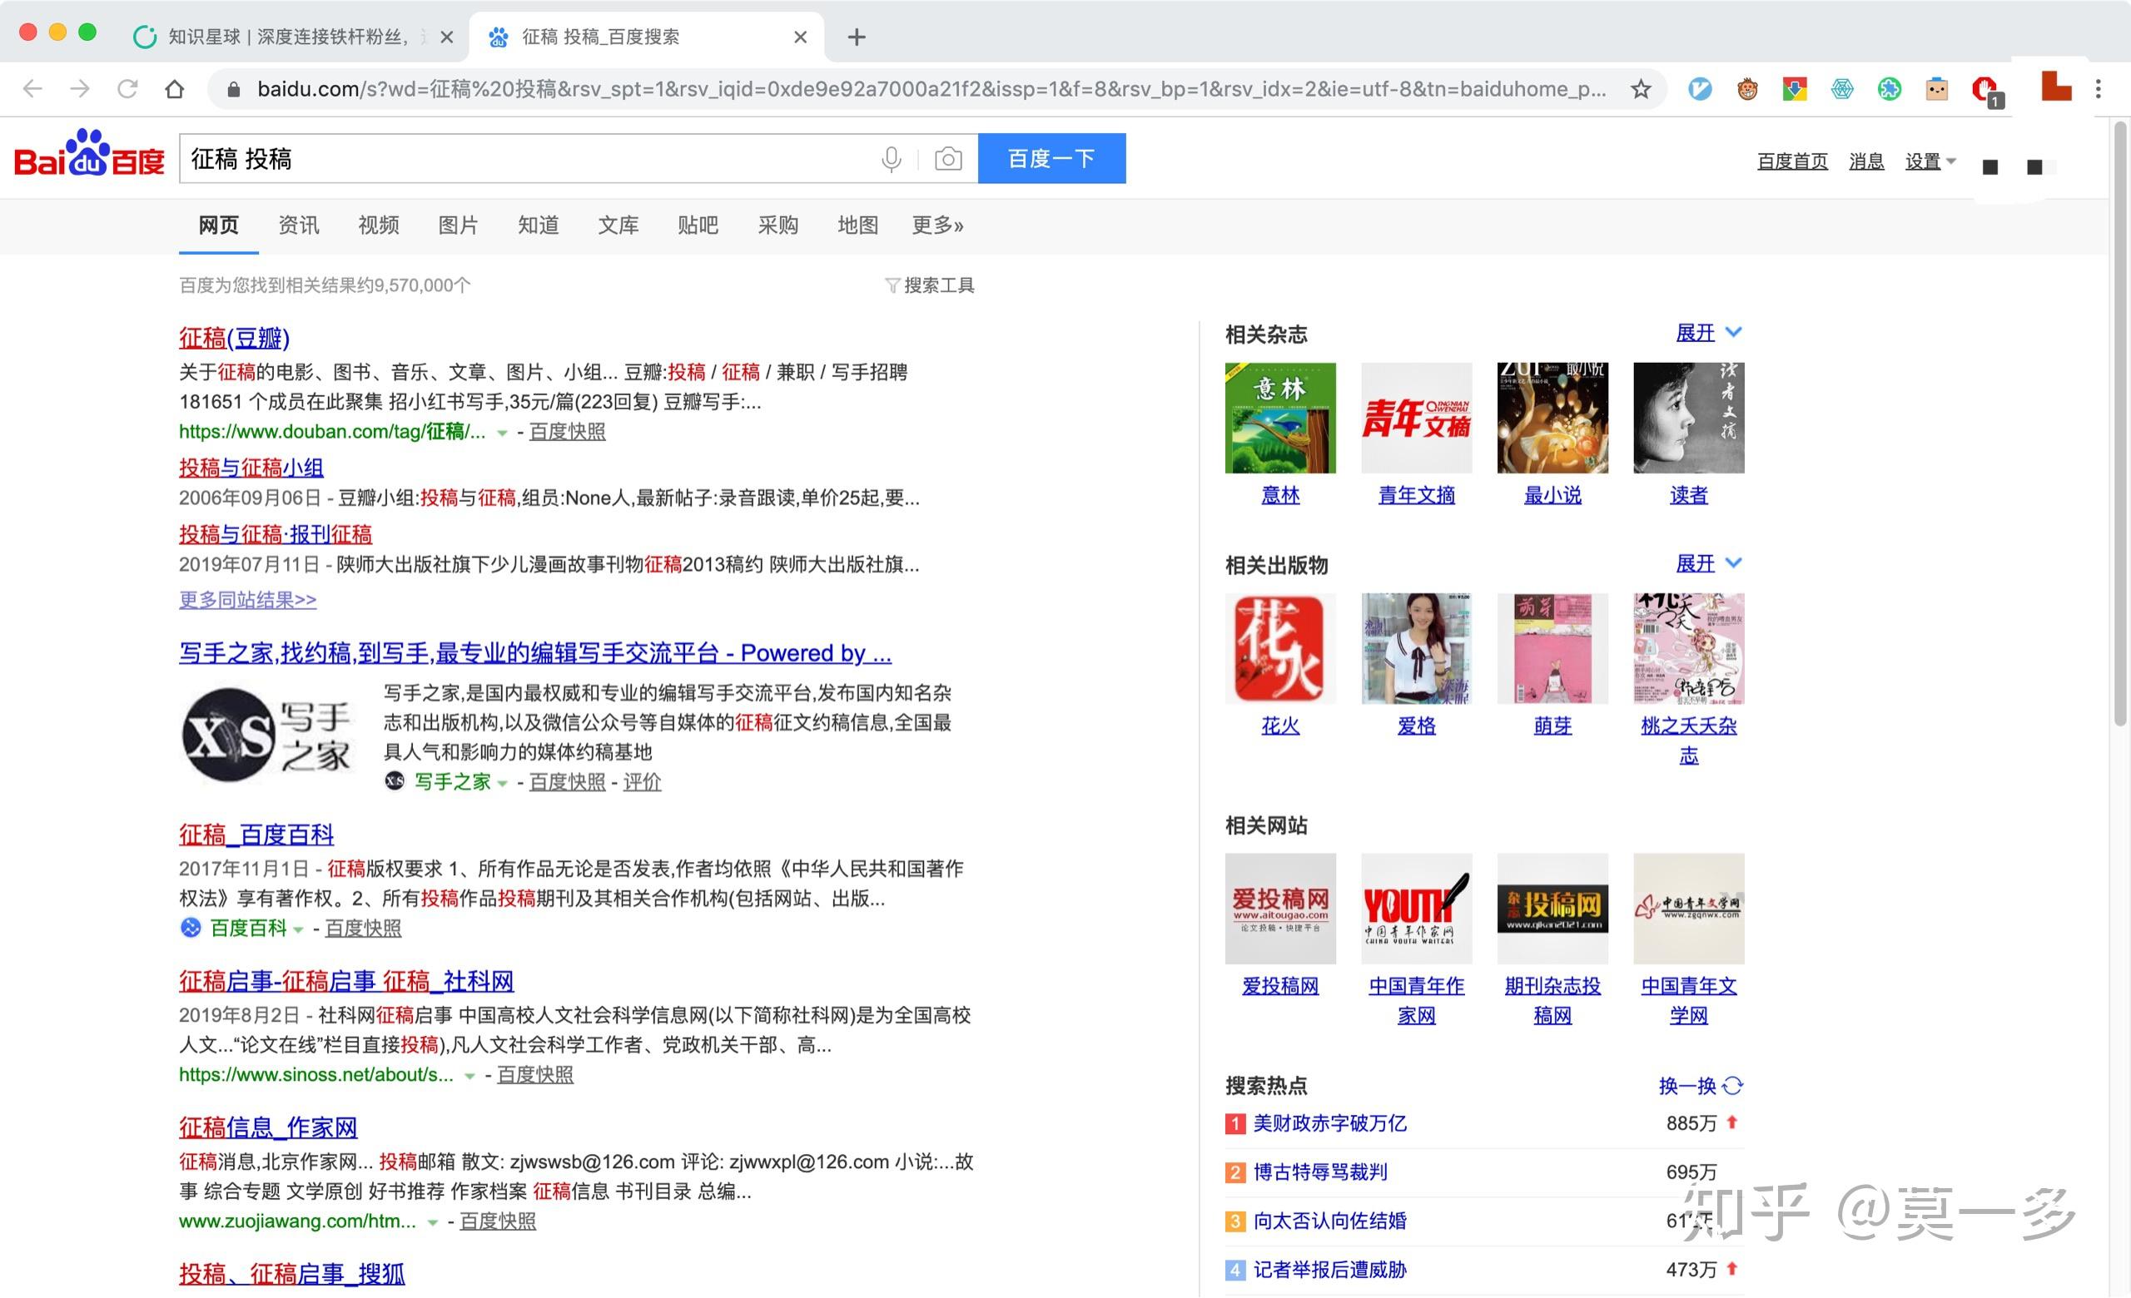Click 评价 link under 写手之家 result
The image size is (2131, 1298).
tap(642, 781)
